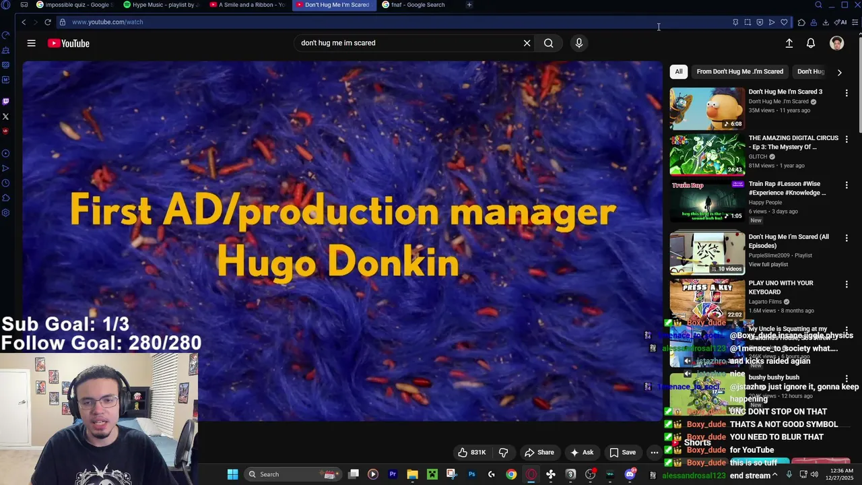Show hidden system tray icons chevron
This screenshot has width=862, height=485.
[774, 475]
